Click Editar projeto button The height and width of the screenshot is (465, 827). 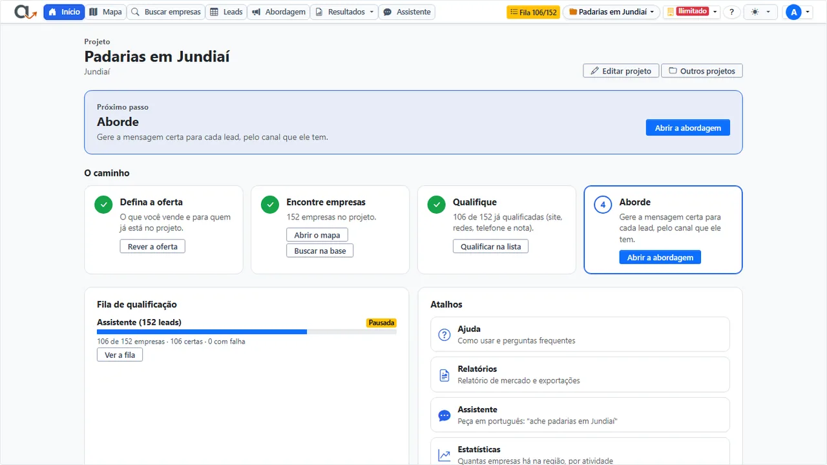(621, 71)
